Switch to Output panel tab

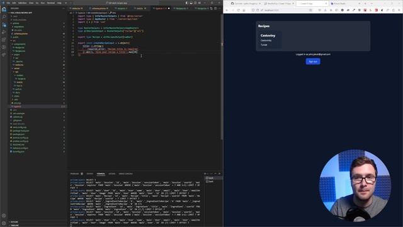[x=89, y=174]
